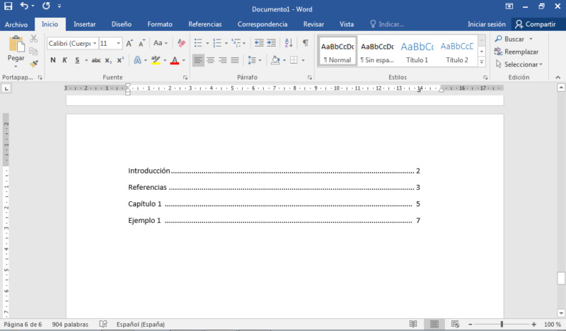Adjust the zoom slider in status bar

502,324
